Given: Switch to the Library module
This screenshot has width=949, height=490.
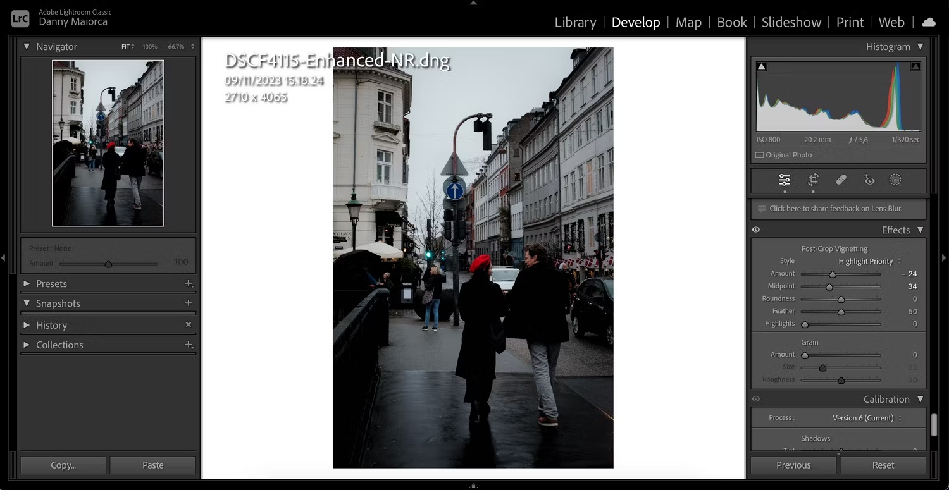Looking at the screenshot, I should [575, 22].
